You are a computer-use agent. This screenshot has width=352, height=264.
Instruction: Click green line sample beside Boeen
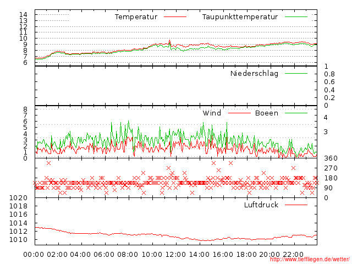click(296, 113)
